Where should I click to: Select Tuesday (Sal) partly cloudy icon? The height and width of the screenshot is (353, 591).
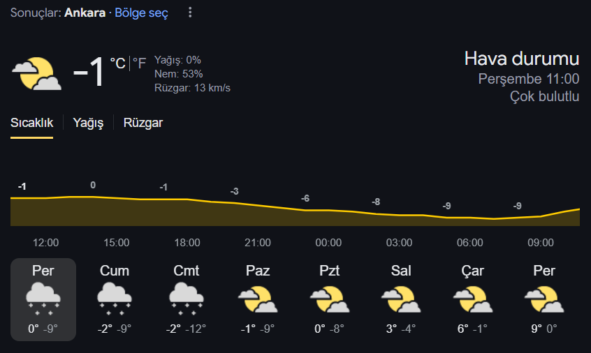[401, 299]
